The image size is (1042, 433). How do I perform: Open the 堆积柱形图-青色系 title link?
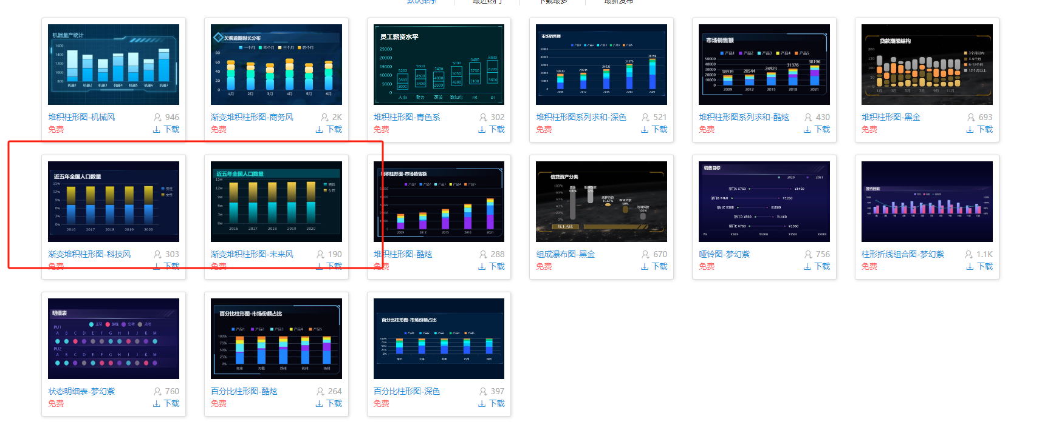click(x=407, y=117)
